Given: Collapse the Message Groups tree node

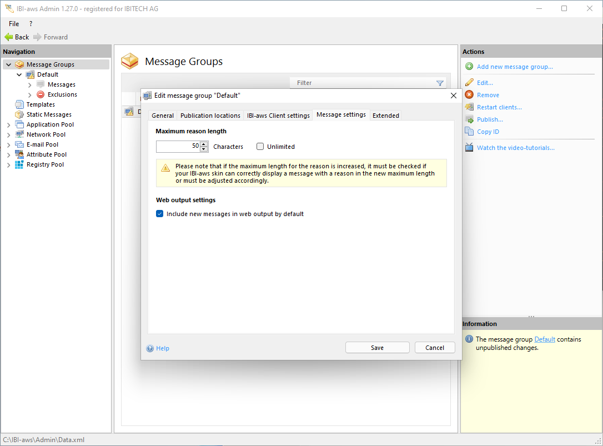Looking at the screenshot, I should click(x=8, y=65).
